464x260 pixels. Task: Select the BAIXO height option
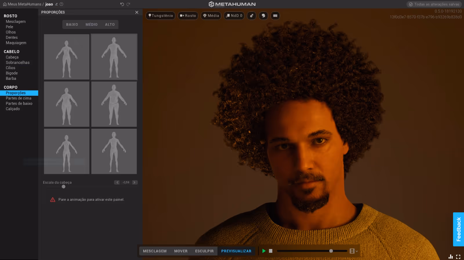click(x=72, y=25)
